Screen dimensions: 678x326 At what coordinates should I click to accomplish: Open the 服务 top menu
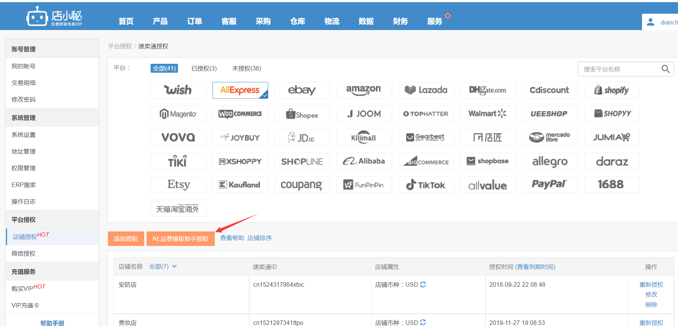click(x=435, y=22)
